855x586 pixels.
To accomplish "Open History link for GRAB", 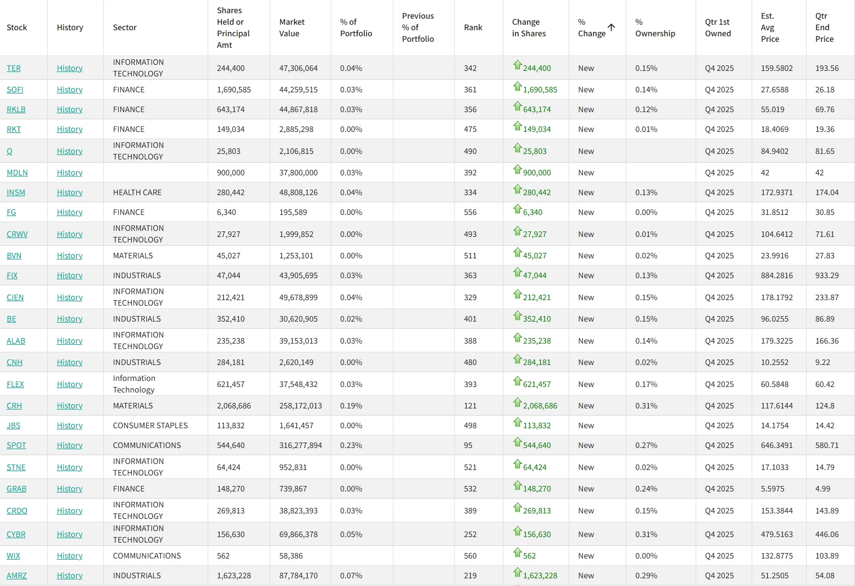I will [70, 489].
